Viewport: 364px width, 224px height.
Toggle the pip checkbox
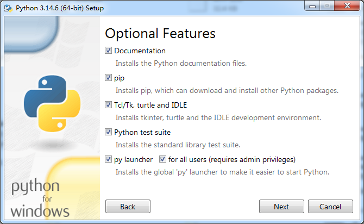tap(108, 78)
